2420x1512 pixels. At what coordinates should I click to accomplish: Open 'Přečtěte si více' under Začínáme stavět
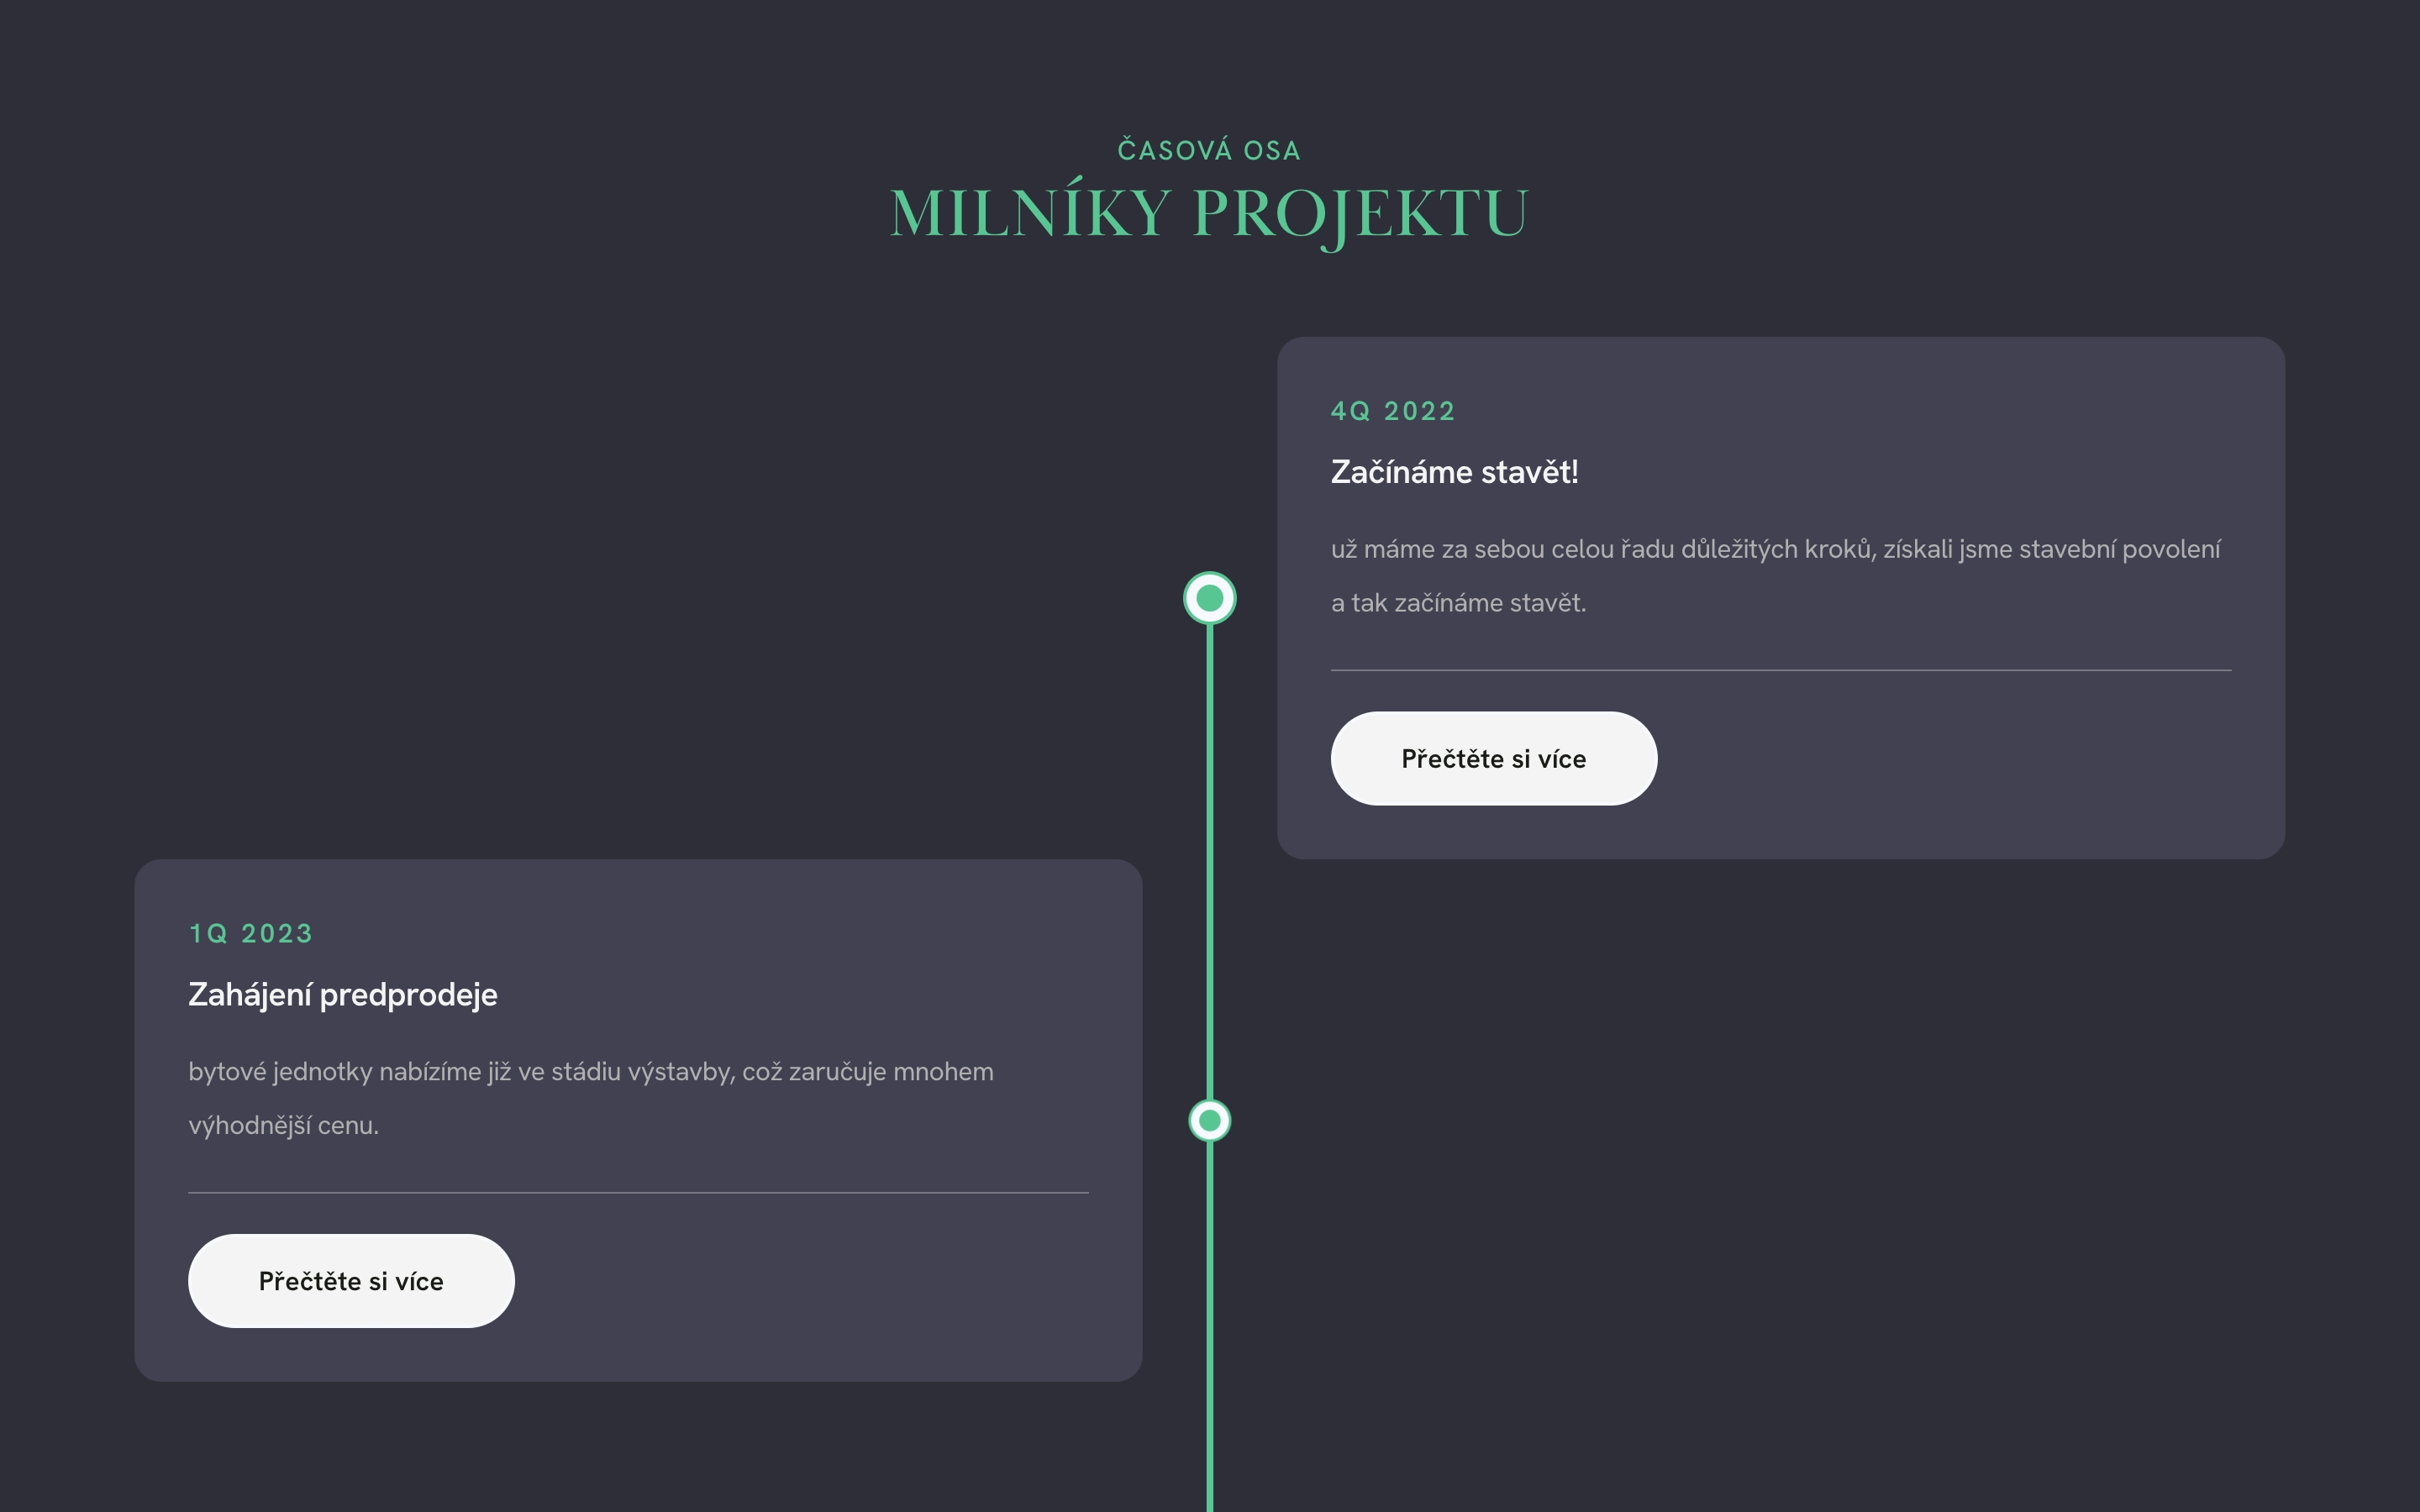tap(1493, 759)
